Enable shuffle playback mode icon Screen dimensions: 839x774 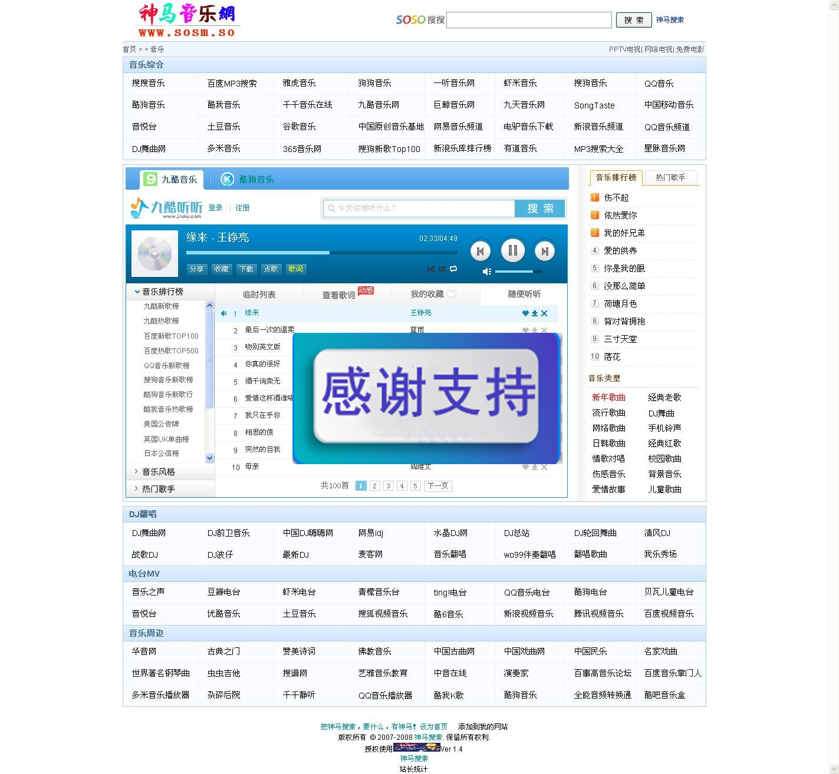point(430,269)
